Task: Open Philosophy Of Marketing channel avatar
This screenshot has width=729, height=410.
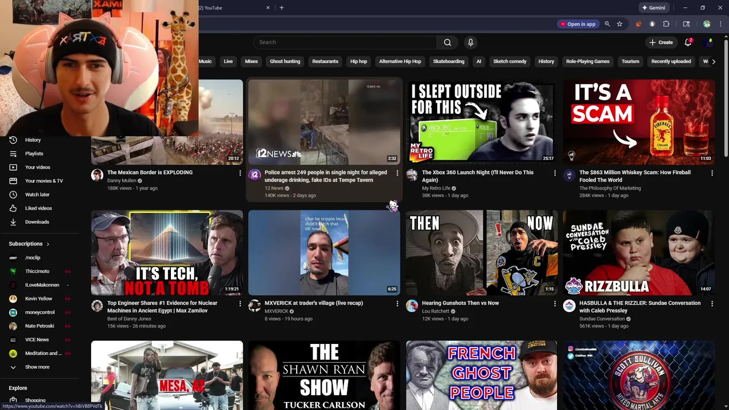Action: [569, 175]
